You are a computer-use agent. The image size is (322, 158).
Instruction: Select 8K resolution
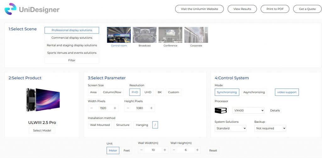click(159, 92)
